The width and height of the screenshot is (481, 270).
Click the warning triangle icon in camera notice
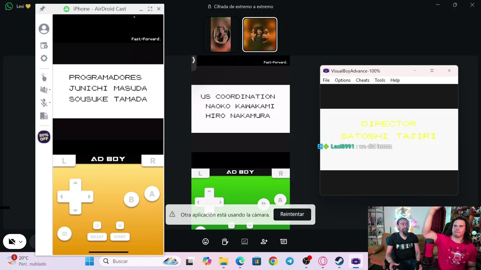172,214
